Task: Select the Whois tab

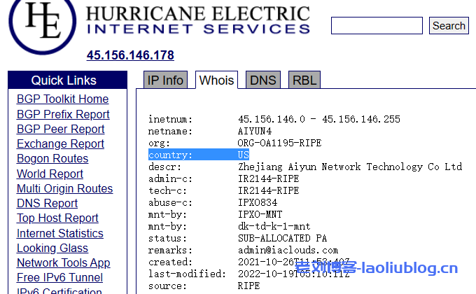Action: point(216,80)
